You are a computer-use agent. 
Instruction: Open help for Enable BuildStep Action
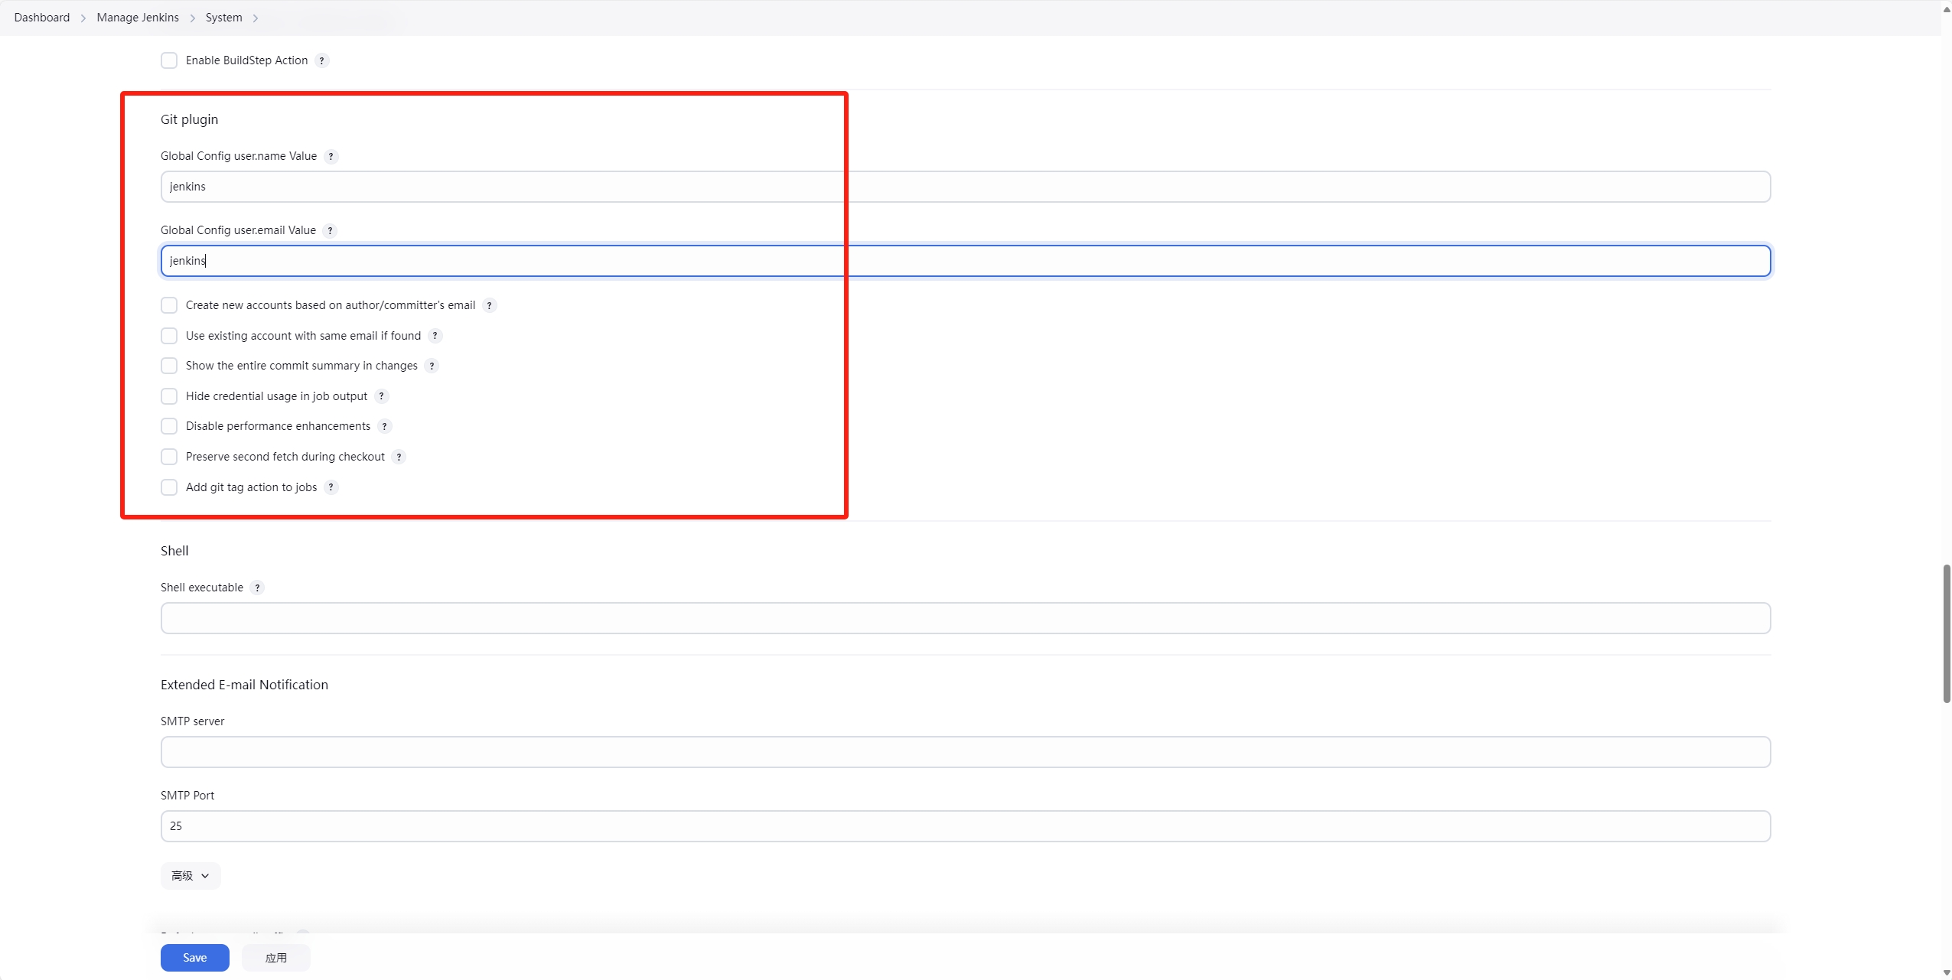[321, 60]
